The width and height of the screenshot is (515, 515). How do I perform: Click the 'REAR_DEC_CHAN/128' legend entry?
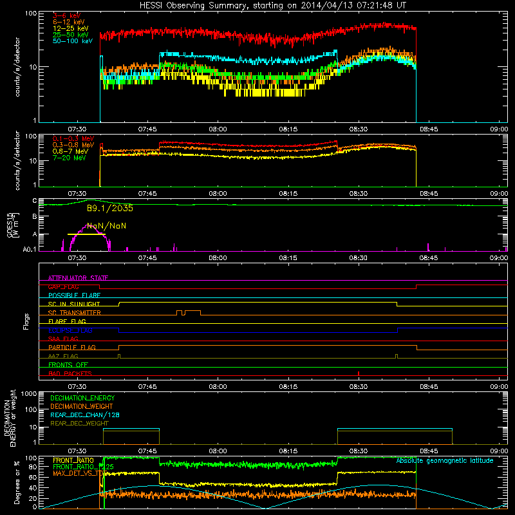tap(85, 415)
